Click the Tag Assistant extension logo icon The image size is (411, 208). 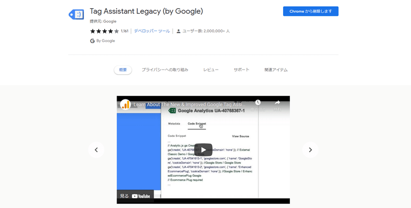coord(76,14)
